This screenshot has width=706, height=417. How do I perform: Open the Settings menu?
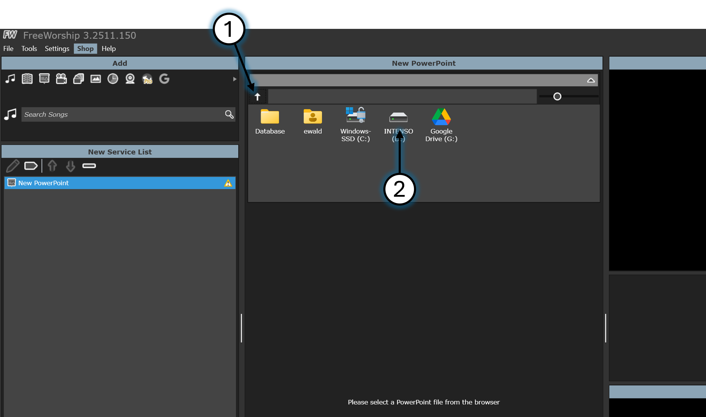57,49
